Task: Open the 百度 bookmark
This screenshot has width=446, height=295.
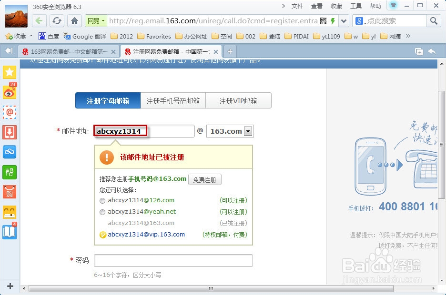Action: [49, 36]
